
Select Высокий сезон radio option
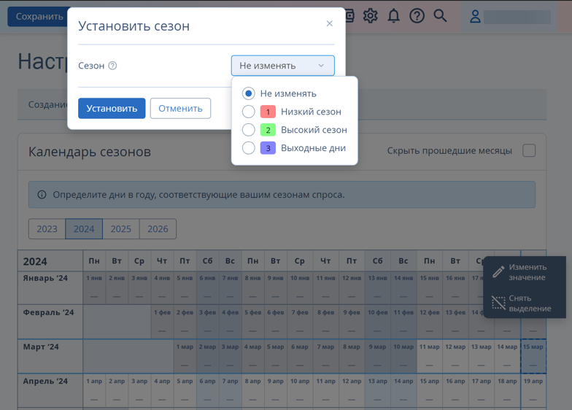tap(248, 130)
